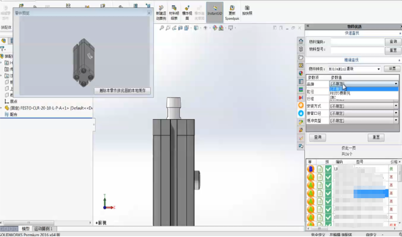Open the SolidWorks Resources home tab
402x237 pixels.
[301, 41]
